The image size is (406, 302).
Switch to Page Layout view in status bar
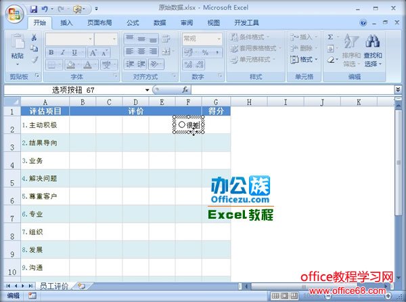tap(285, 296)
